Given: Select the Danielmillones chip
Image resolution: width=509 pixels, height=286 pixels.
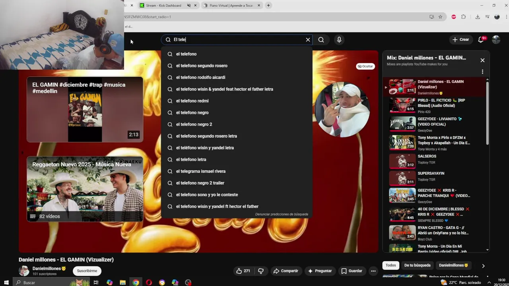Looking at the screenshot, I should [x=454, y=265].
